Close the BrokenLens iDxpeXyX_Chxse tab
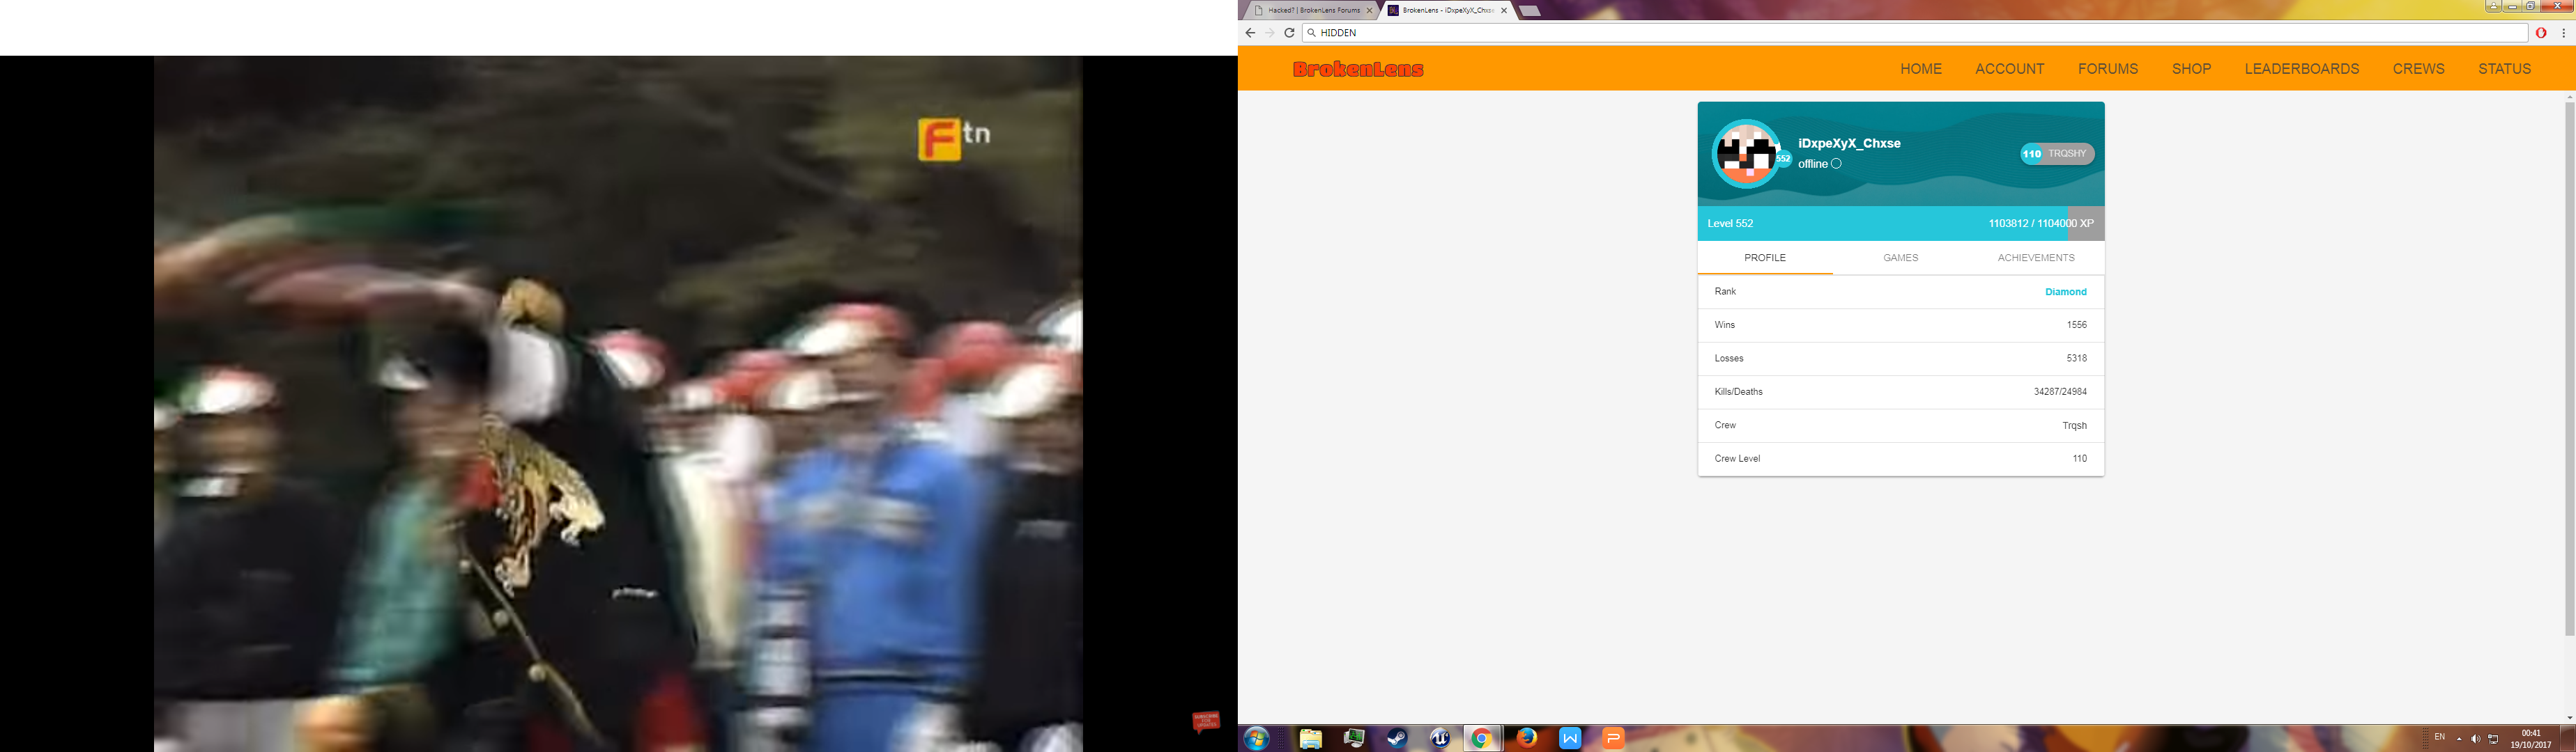 tap(1504, 11)
